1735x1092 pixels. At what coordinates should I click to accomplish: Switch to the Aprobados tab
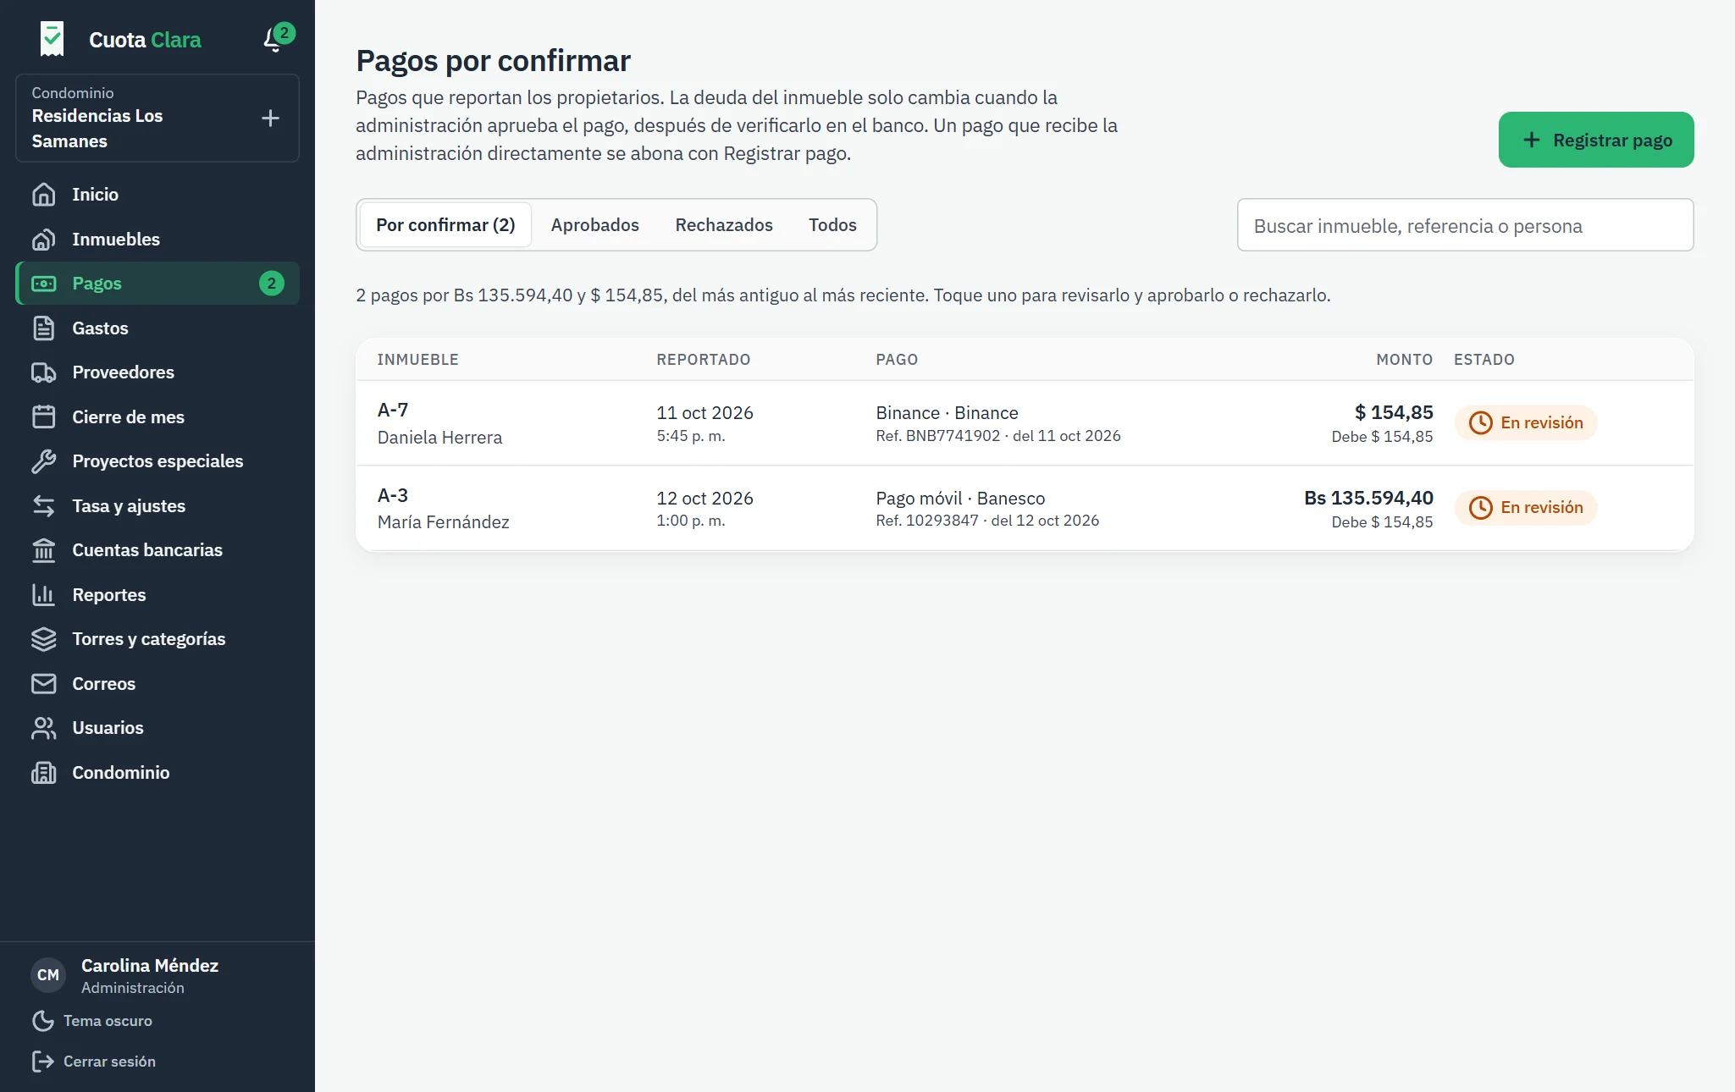coord(595,225)
